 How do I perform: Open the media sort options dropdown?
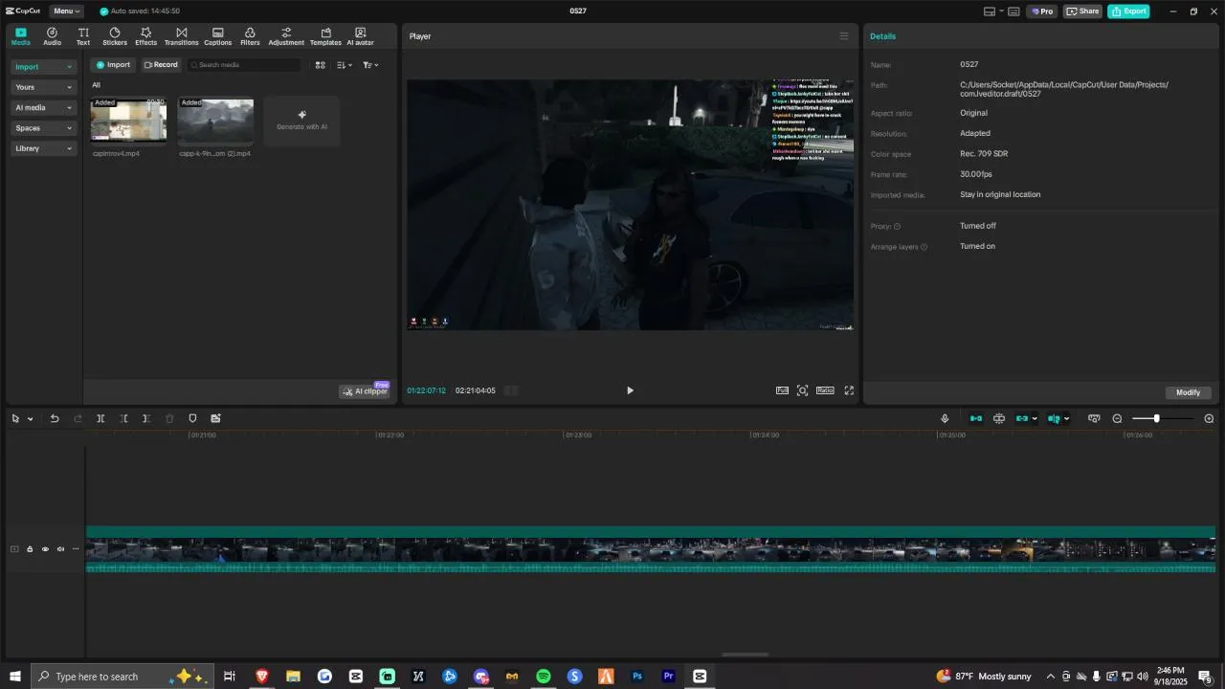tap(345, 65)
